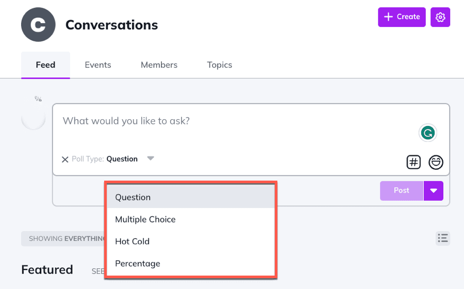This screenshot has width=464, height=289.
Task: Expand the Poll Type dropdown arrow
Action: 151,158
